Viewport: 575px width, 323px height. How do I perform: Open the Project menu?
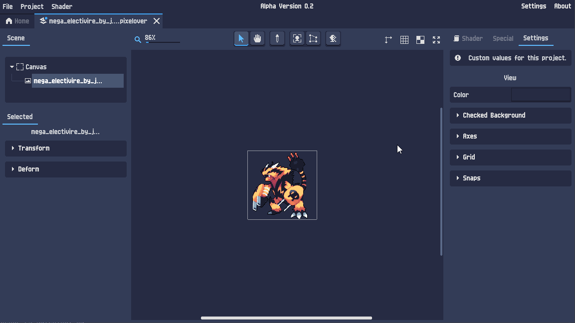click(32, 6)
